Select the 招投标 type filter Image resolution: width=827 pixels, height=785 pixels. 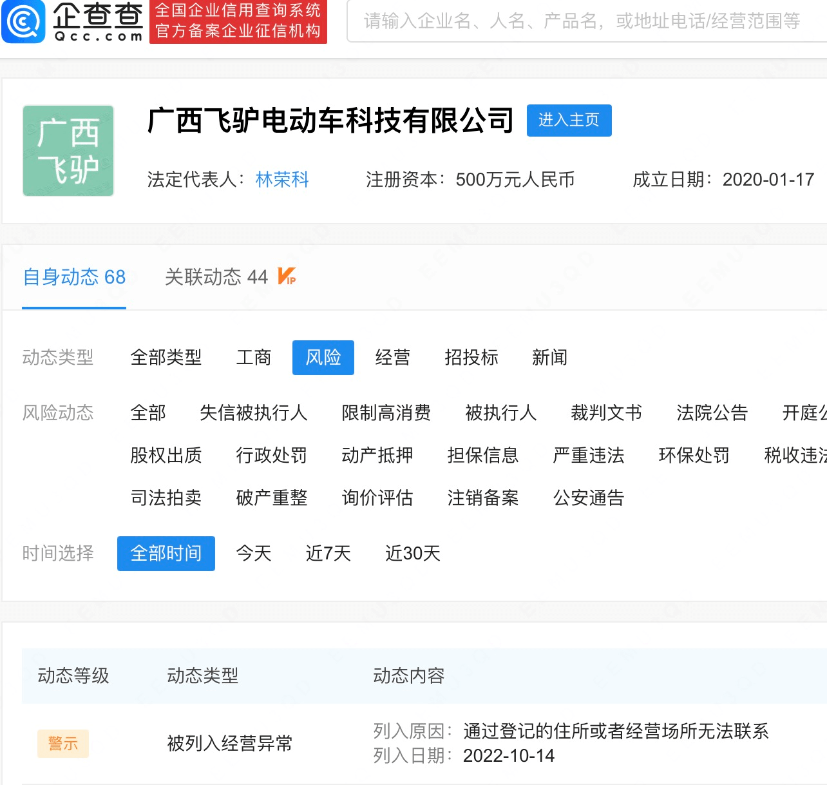tap(471, 357)
